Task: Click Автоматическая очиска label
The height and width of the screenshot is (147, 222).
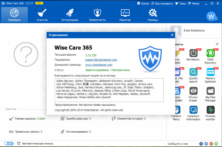Action: 38,143
